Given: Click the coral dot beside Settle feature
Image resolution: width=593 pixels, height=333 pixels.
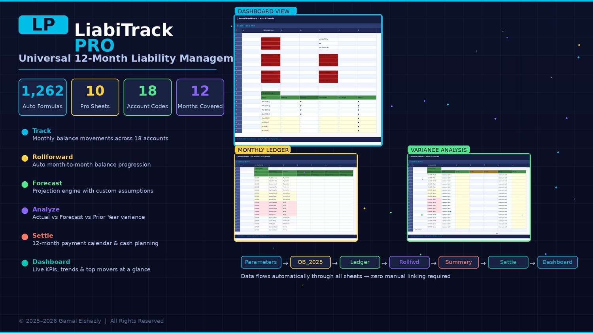Looking at the screenshot, I should click(x=25, y=237).
